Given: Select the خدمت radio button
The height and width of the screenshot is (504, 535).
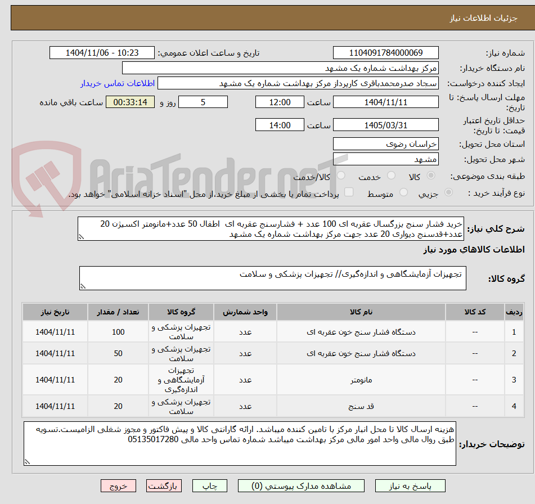Looking at the screenshot, I should pos(392,175).
